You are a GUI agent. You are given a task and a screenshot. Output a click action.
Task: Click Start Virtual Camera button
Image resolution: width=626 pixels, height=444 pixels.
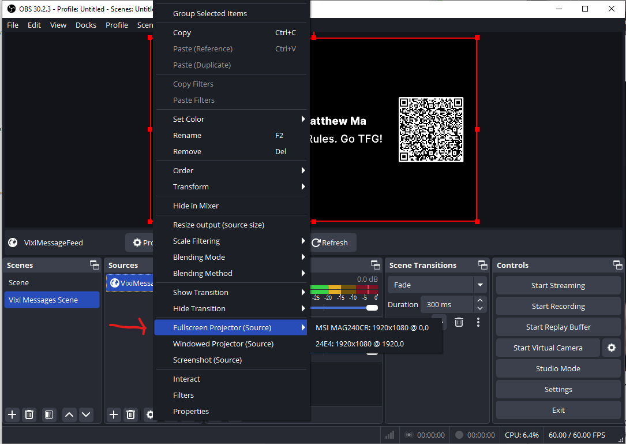(x=548, y=348)
